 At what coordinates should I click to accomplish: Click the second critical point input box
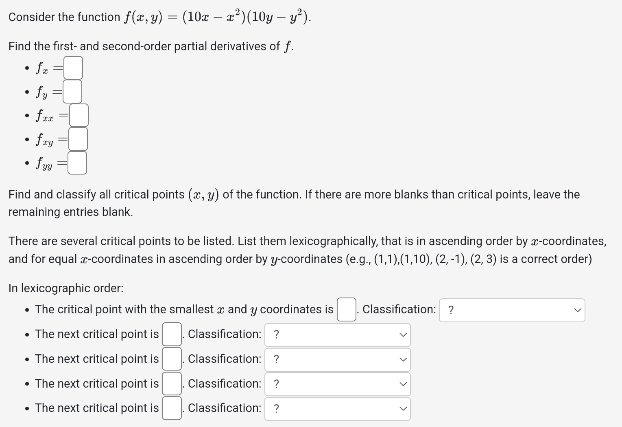click(171, 334)
